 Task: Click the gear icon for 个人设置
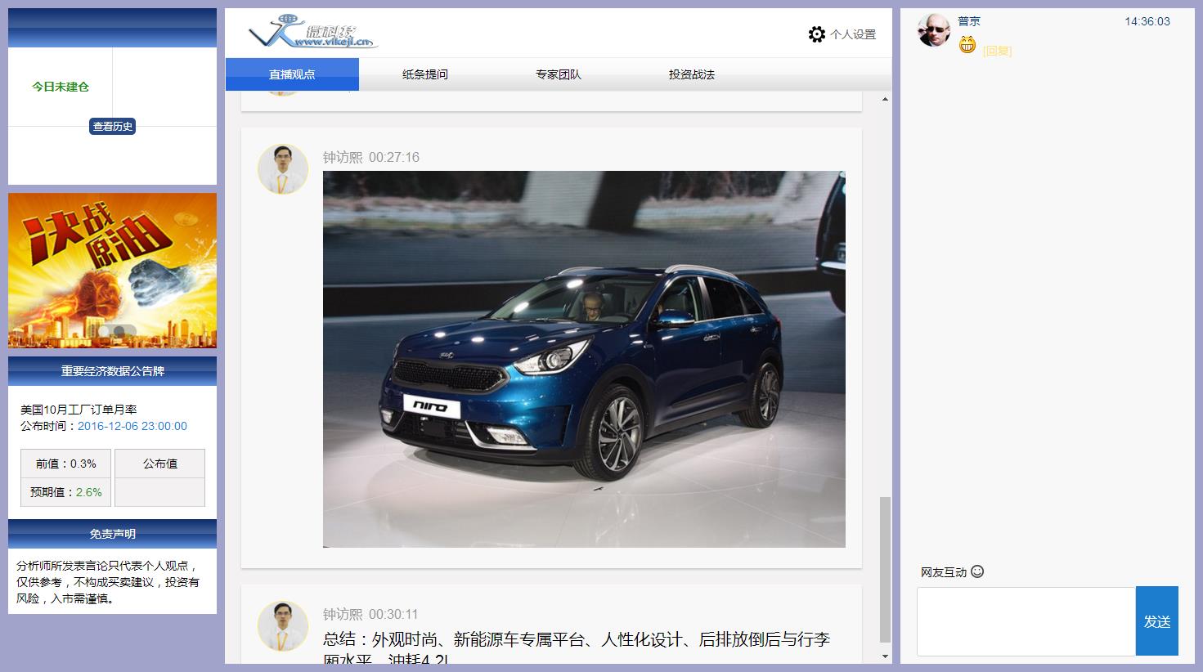coord(816,34)
